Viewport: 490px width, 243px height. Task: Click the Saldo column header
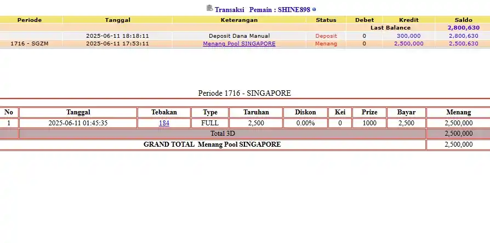point(464,20)
